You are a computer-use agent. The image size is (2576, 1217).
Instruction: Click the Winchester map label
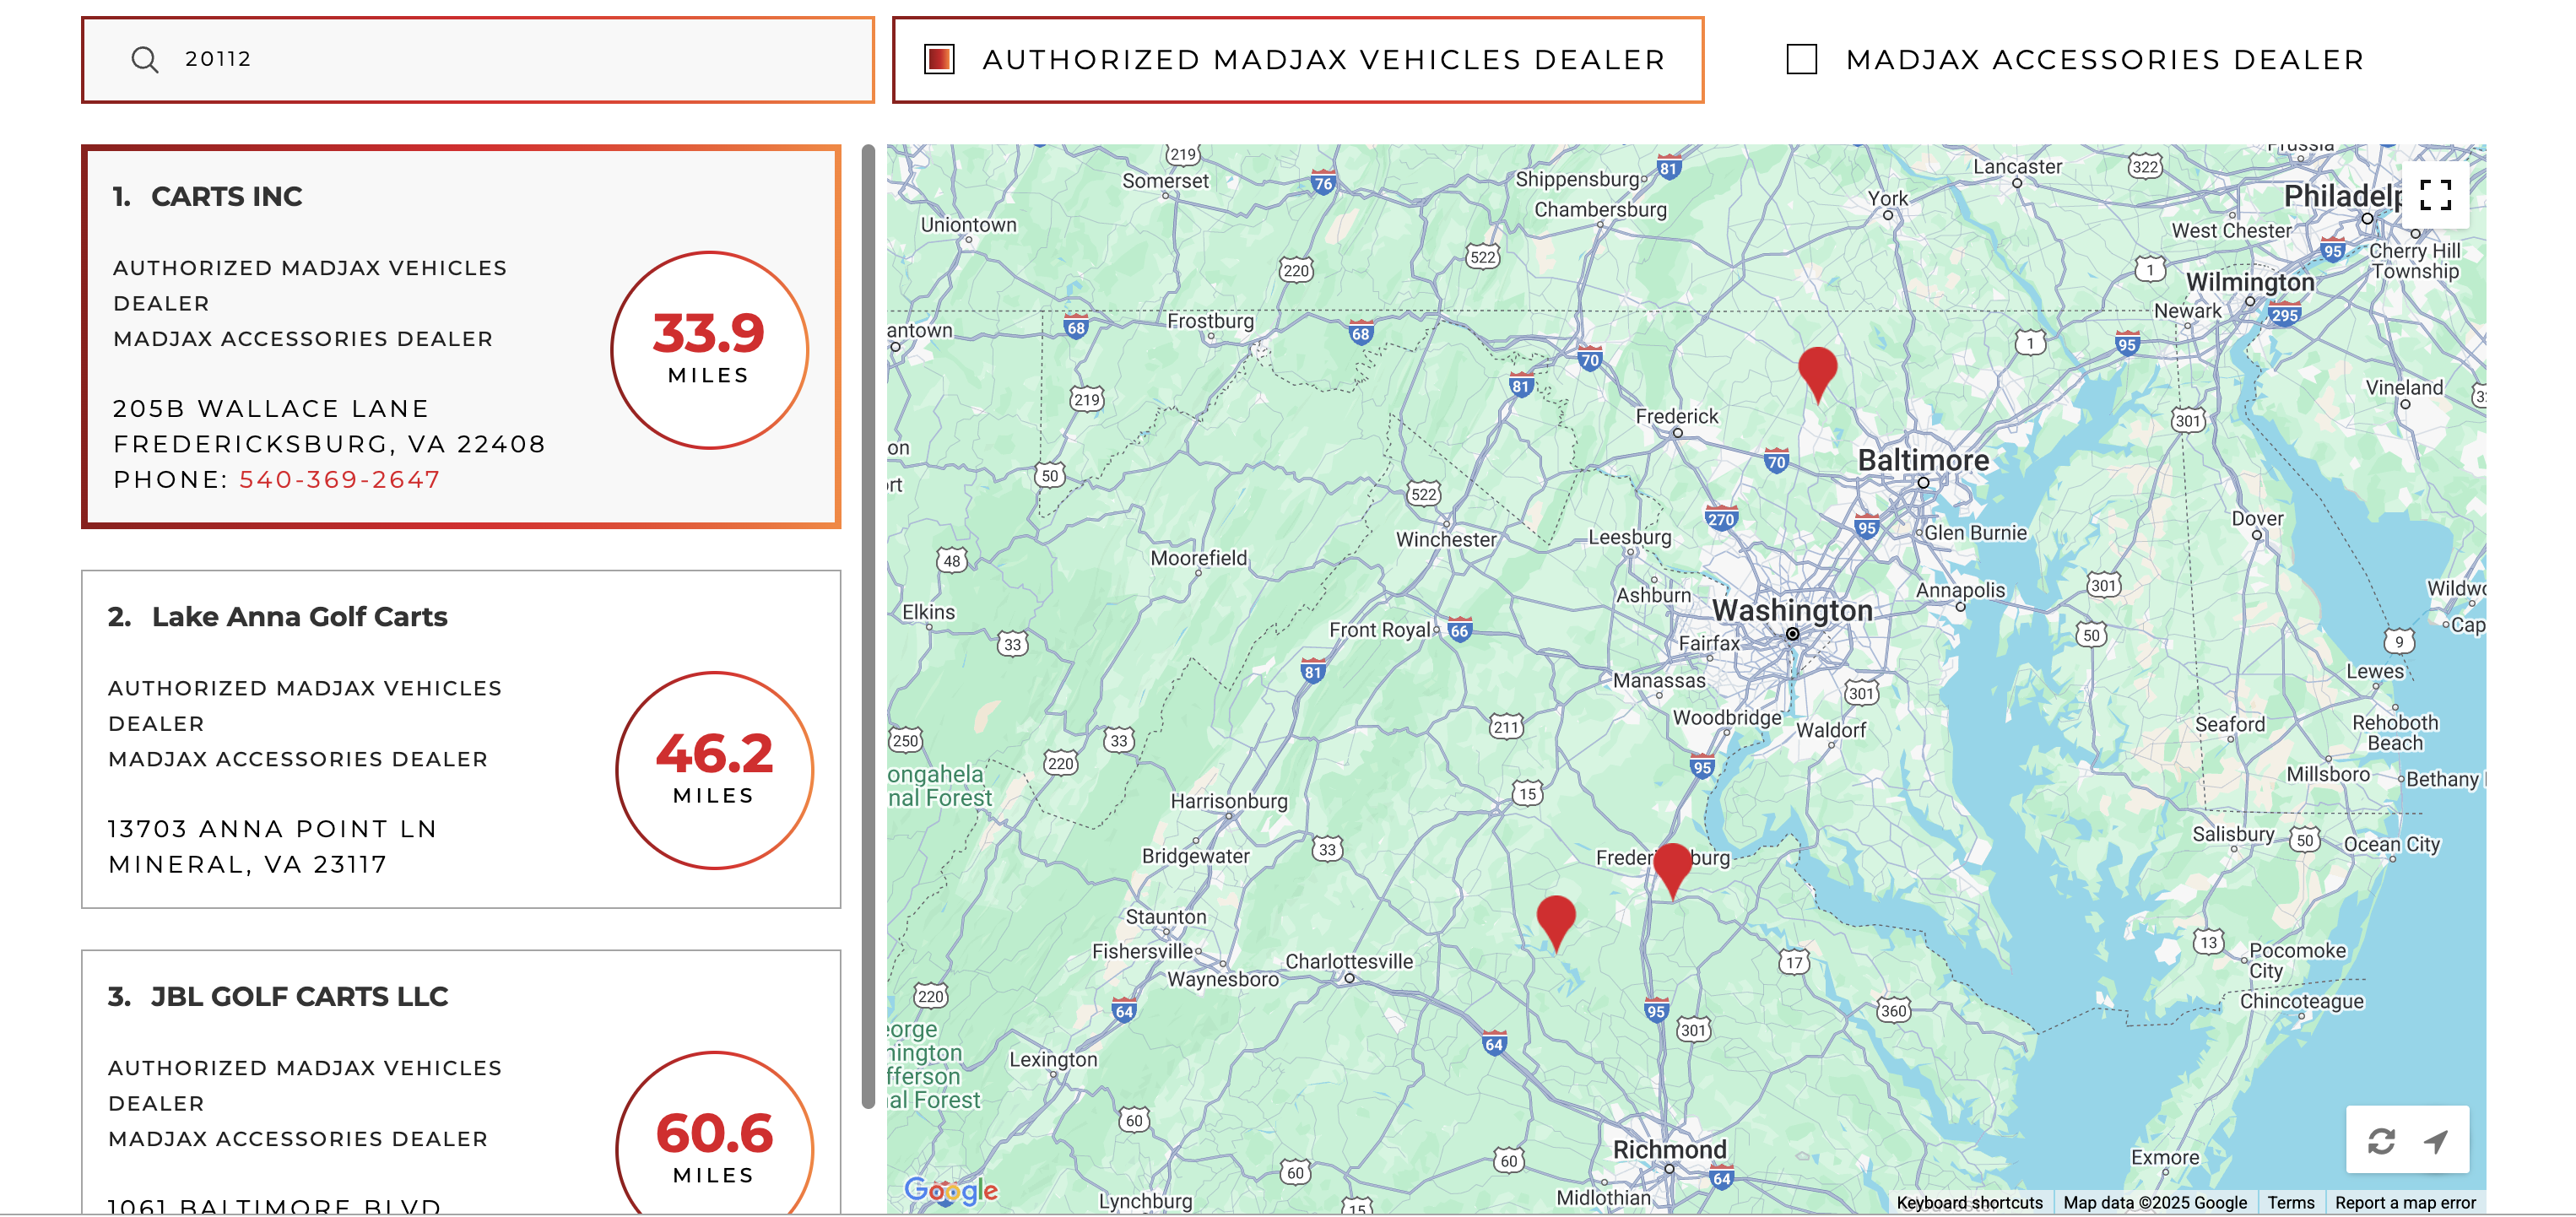1445,539
